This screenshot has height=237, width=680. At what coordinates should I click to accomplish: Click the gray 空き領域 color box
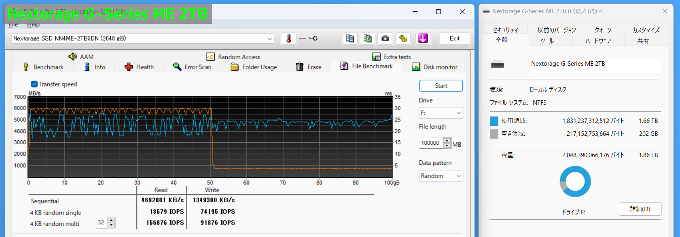pyautogui.click(x=494, y=134)
